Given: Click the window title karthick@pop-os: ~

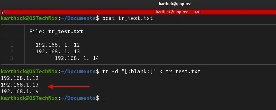Looking at the screenshot, I should pyautogui.click(x=176, y=4).
